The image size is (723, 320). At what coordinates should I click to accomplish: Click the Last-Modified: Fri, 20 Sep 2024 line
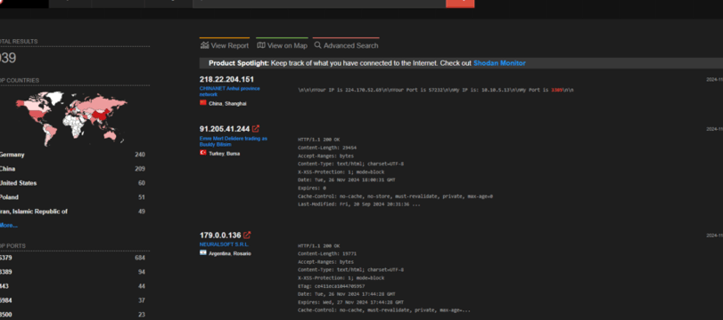358,204
